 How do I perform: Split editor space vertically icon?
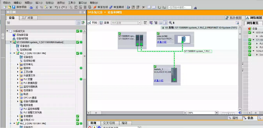pyautogui.click(x=154, y=7)
